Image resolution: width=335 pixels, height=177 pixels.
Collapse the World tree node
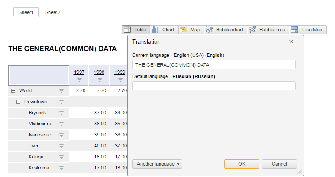coord(14,91)
